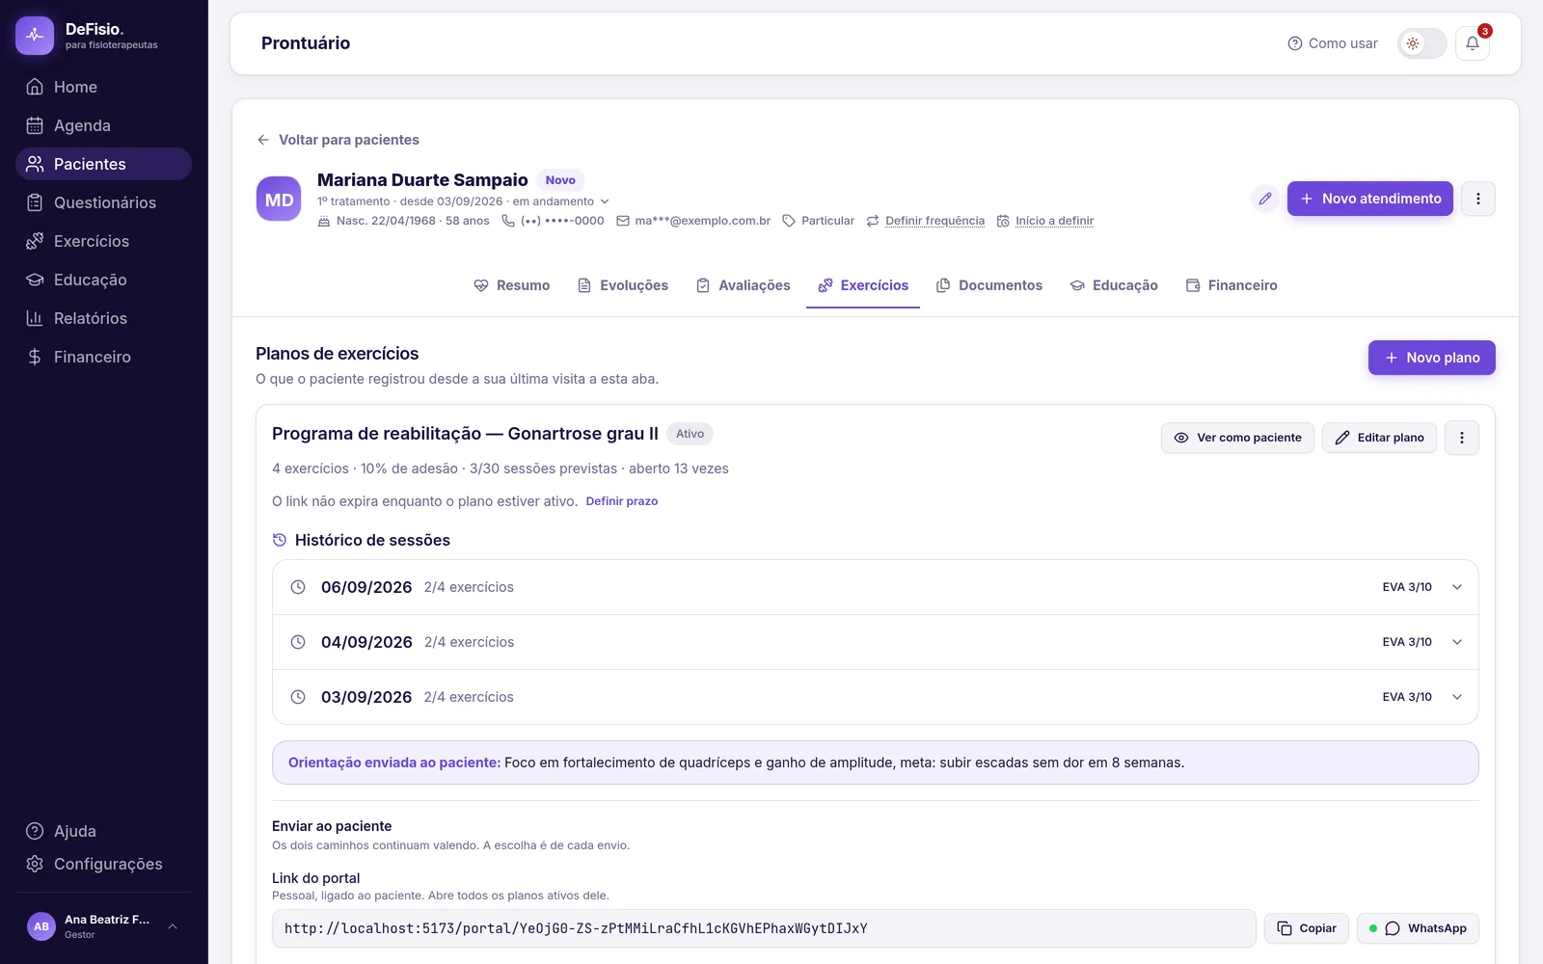This screenshot has width=1543, height=964.
Task: Go back via Voltar para pacientes
Action: [338, 140]
